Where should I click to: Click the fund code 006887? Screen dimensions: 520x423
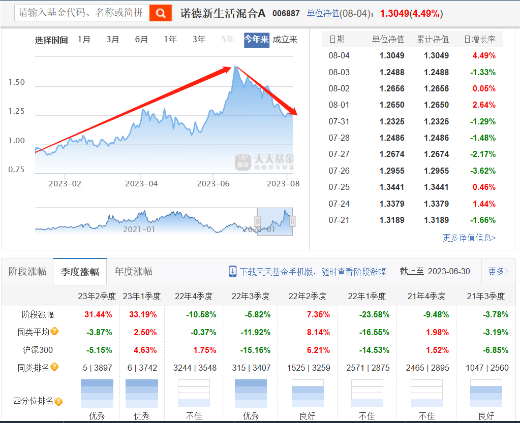click(286, 14)
